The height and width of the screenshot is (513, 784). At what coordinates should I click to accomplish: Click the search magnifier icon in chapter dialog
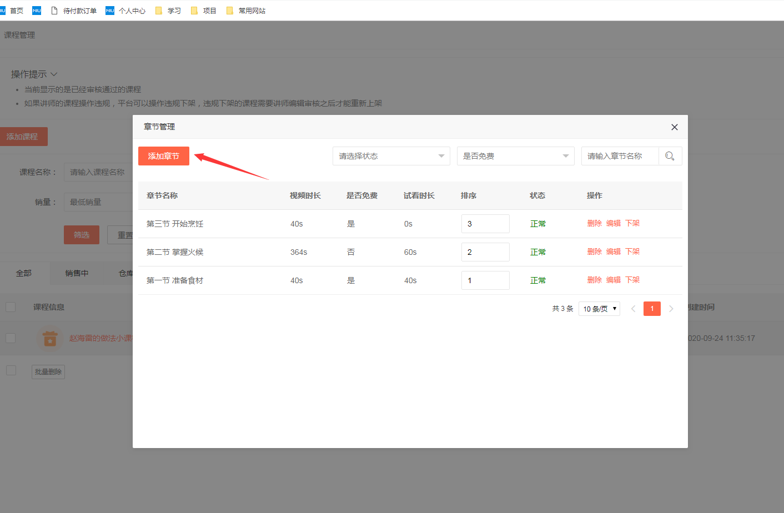(670, 156)
